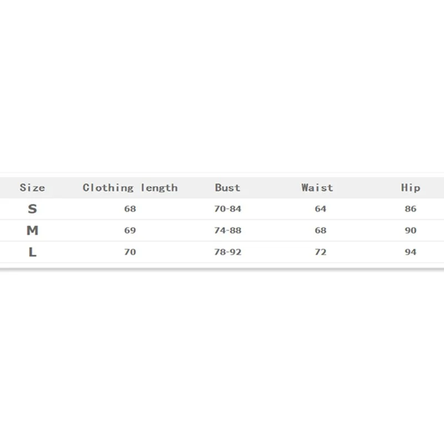Select the Bust column header
Image resolution: width=444 pixels, height=444 pixels.
coord(228,188)
